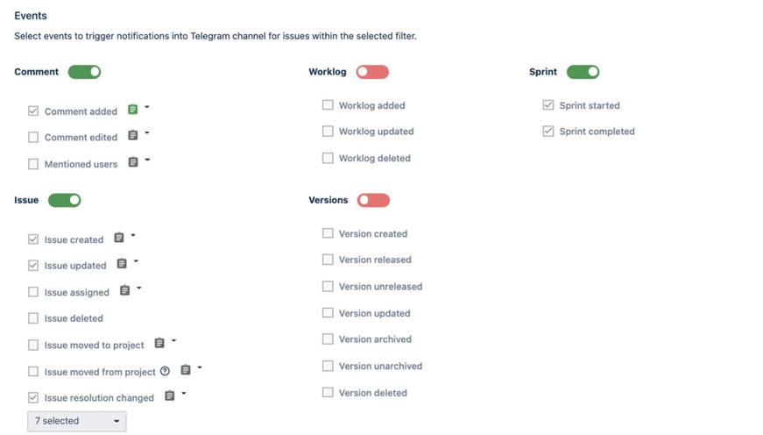Turn off the Issue events toggle
This screenshot has height=435, width=763.
click(65, 200)
